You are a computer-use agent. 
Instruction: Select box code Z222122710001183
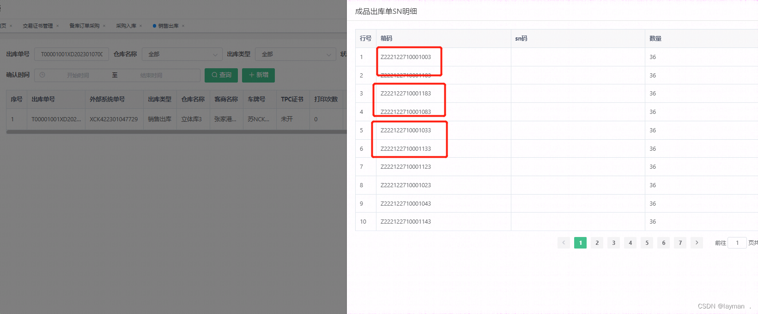[x=406, y=94]
